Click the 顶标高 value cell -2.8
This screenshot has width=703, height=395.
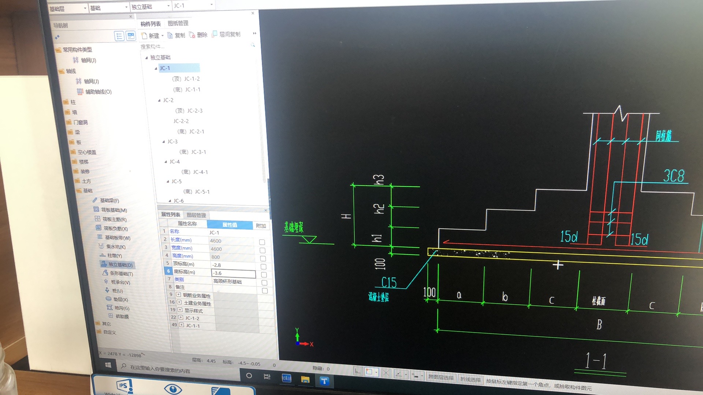pos(233,265)
